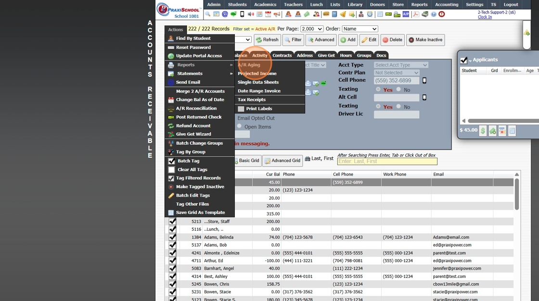Click the blue help question mark icon
This screenshot has width=539, height=301.
434,14
